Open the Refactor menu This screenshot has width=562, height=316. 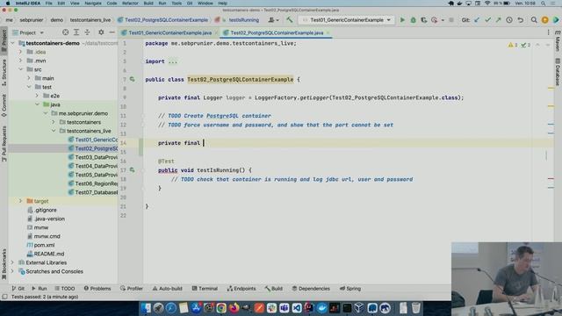pos(130,4)
